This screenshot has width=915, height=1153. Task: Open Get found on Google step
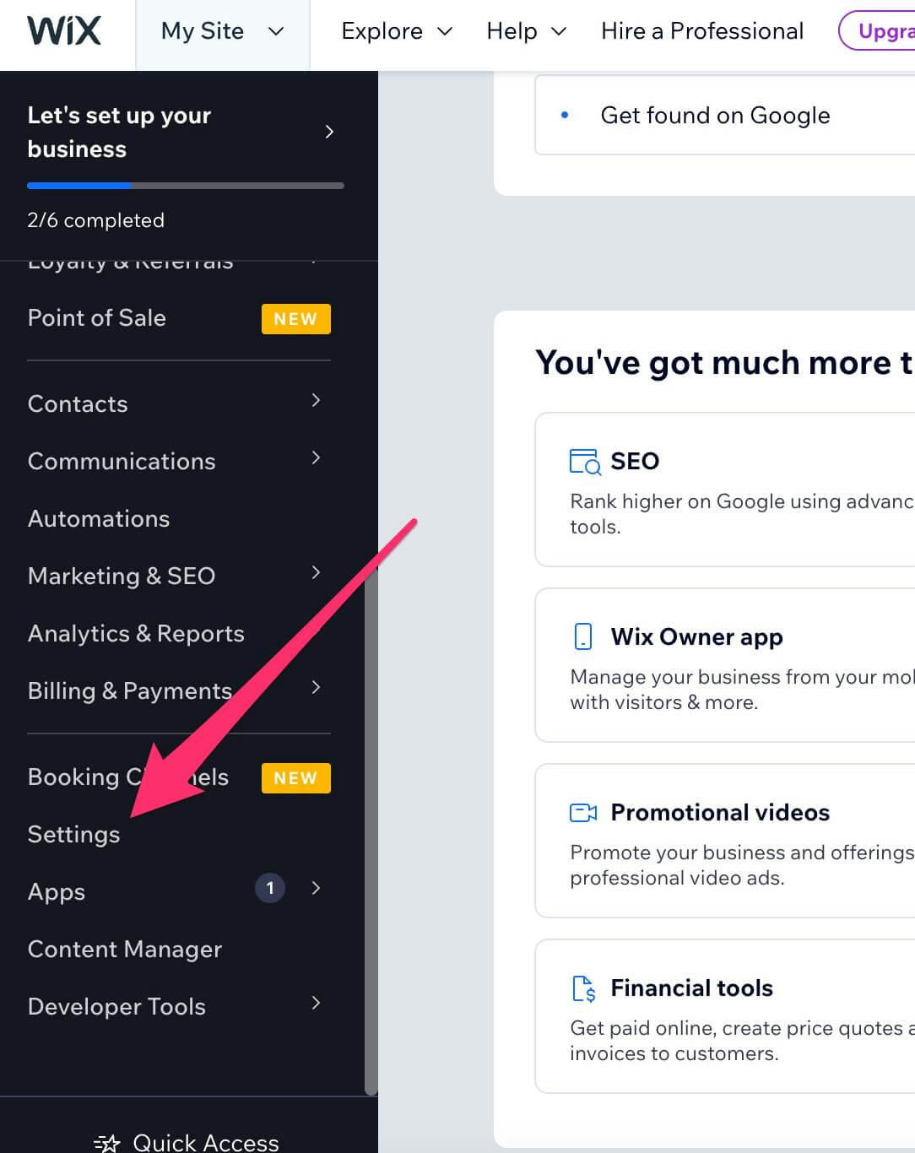click(x=725, y=115)
